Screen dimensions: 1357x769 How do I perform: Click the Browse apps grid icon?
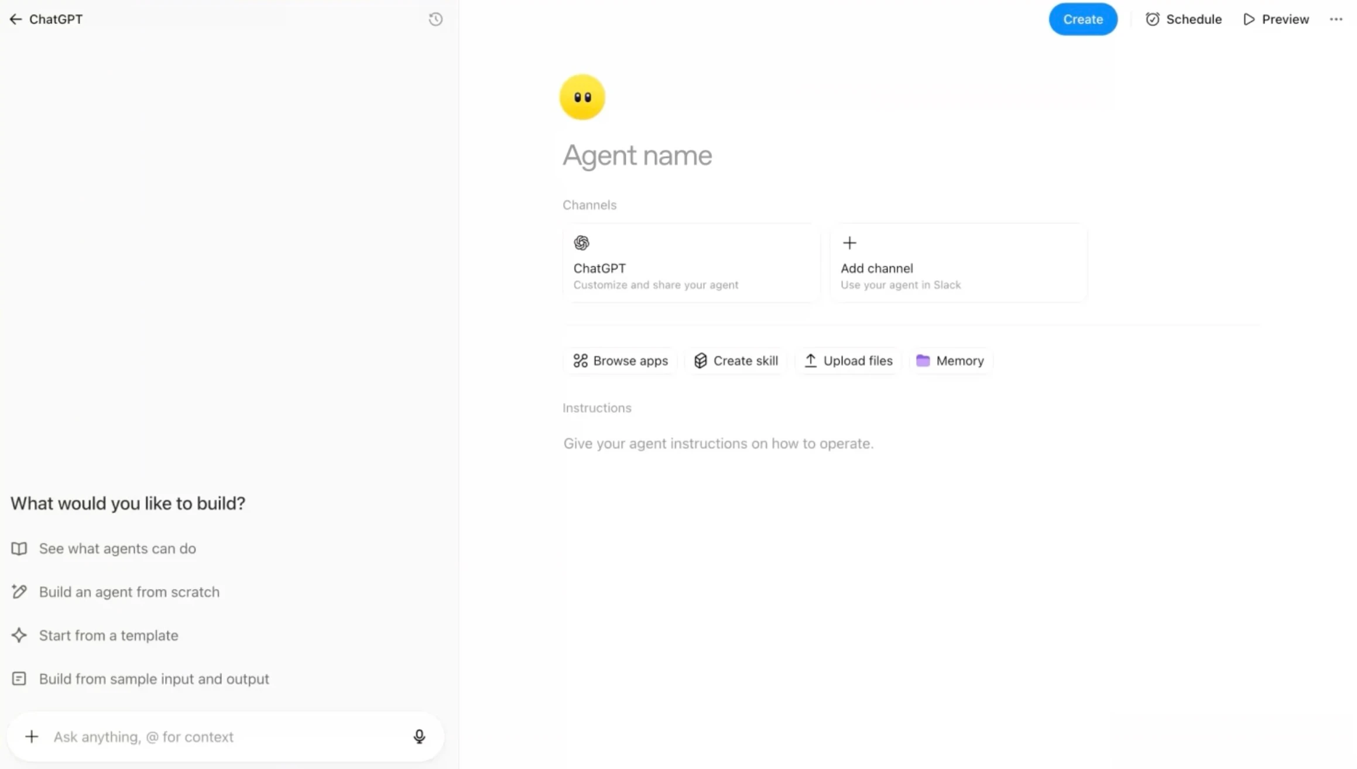(x=580, y=361)
